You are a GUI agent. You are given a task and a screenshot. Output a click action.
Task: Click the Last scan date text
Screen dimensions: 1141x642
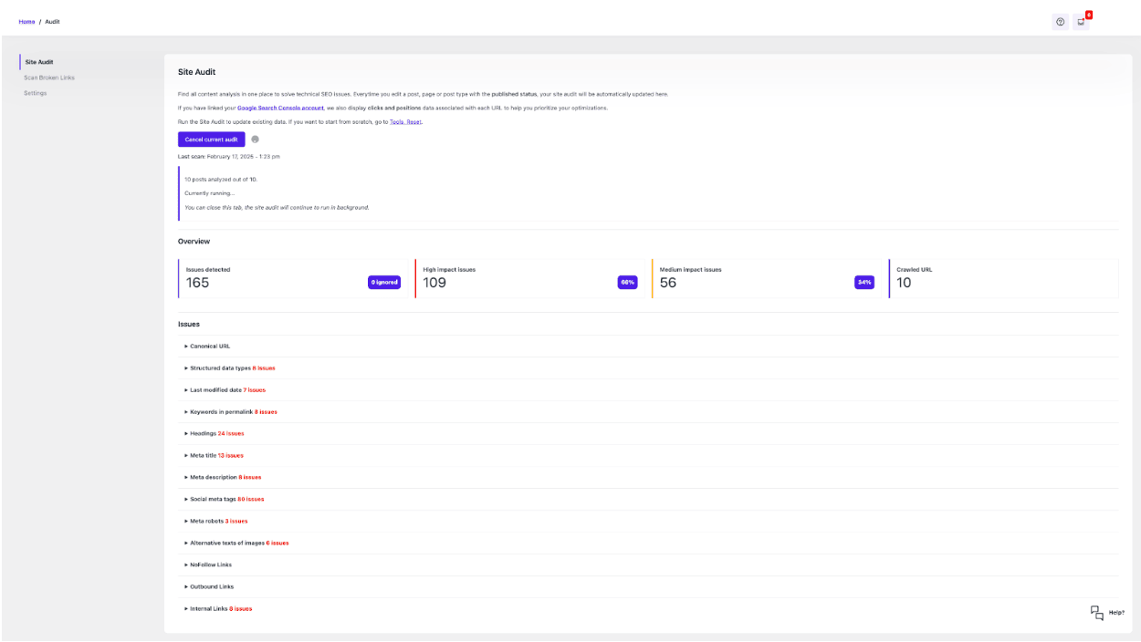229,157
